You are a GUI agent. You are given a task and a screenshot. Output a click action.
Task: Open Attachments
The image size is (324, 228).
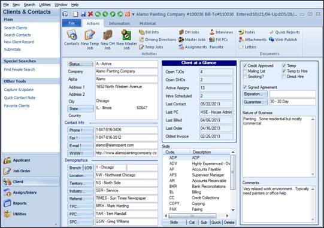click(x=253, y=39)
